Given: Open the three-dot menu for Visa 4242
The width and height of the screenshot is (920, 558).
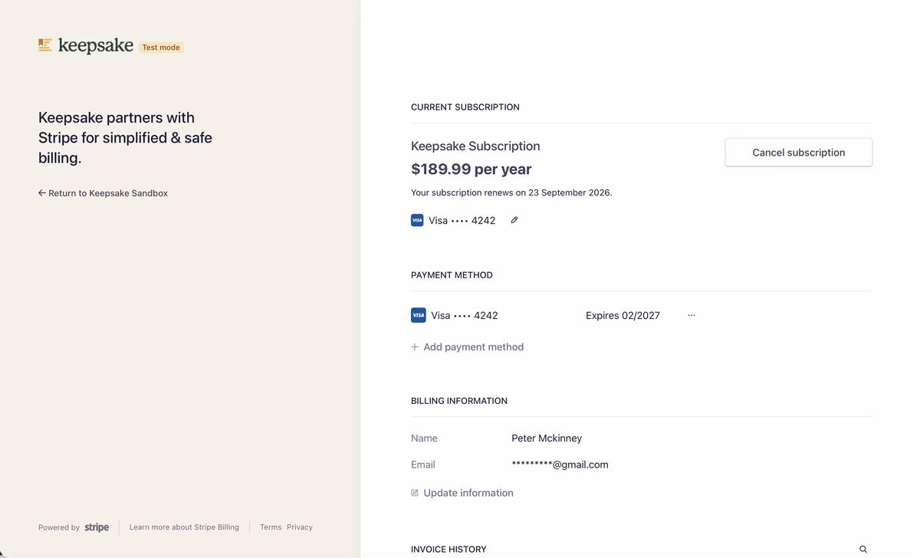Looking at the screenshot, I should (692, 315).
